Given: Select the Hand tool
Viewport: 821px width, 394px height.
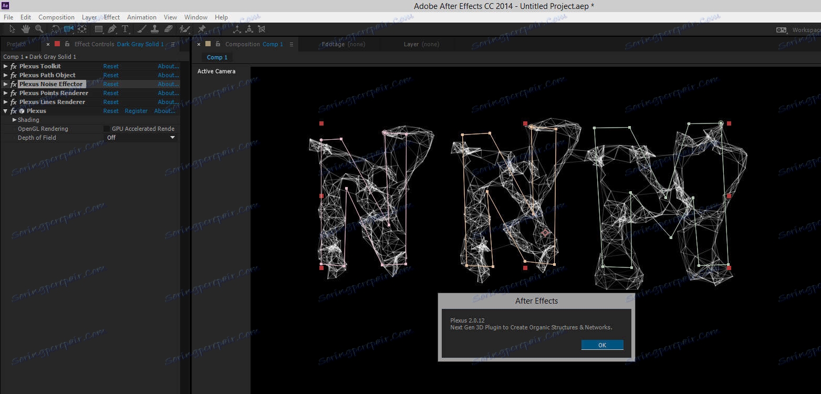Looking at the screenshot, I should (25, 29).
